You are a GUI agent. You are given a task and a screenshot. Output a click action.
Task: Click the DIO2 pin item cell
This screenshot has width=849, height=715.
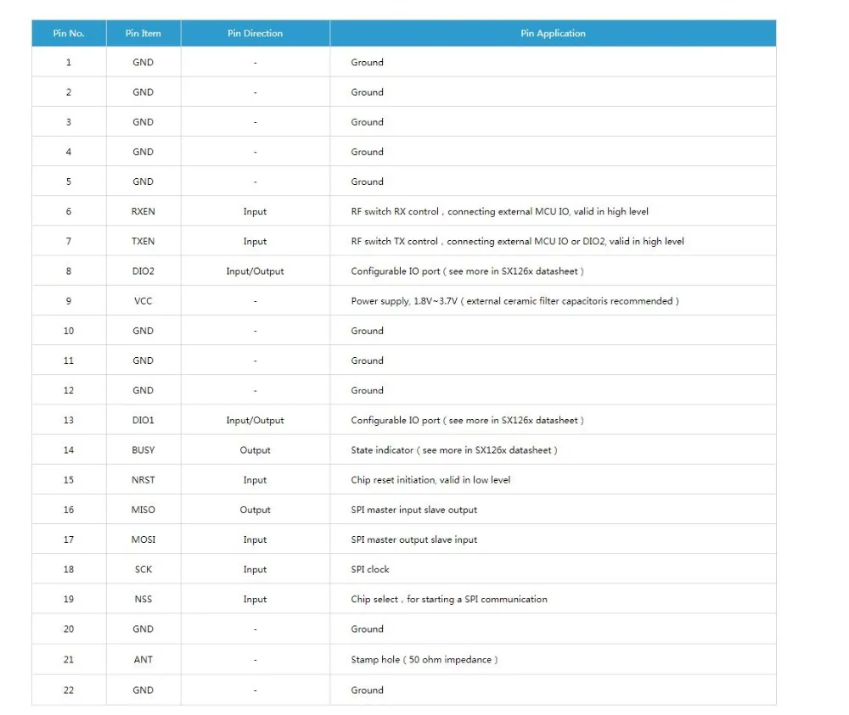pos(143,271)
